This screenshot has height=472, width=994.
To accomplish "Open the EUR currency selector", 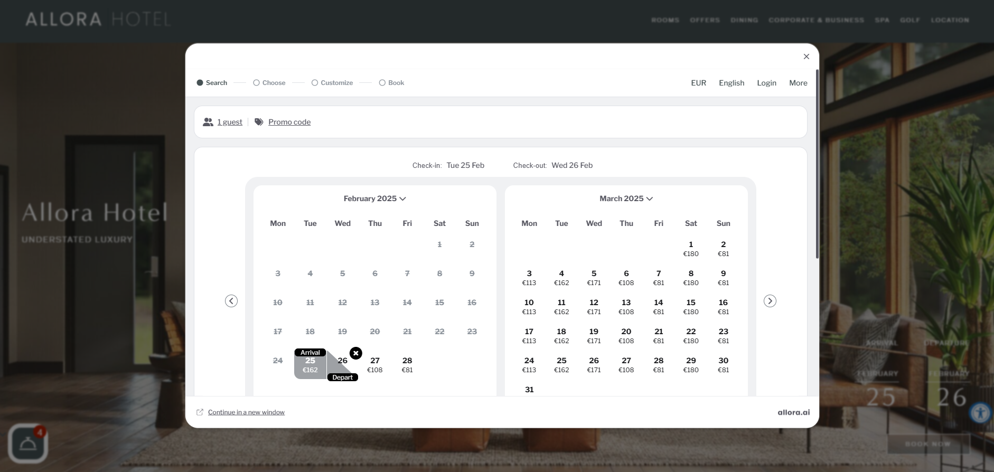I will 699,83.
